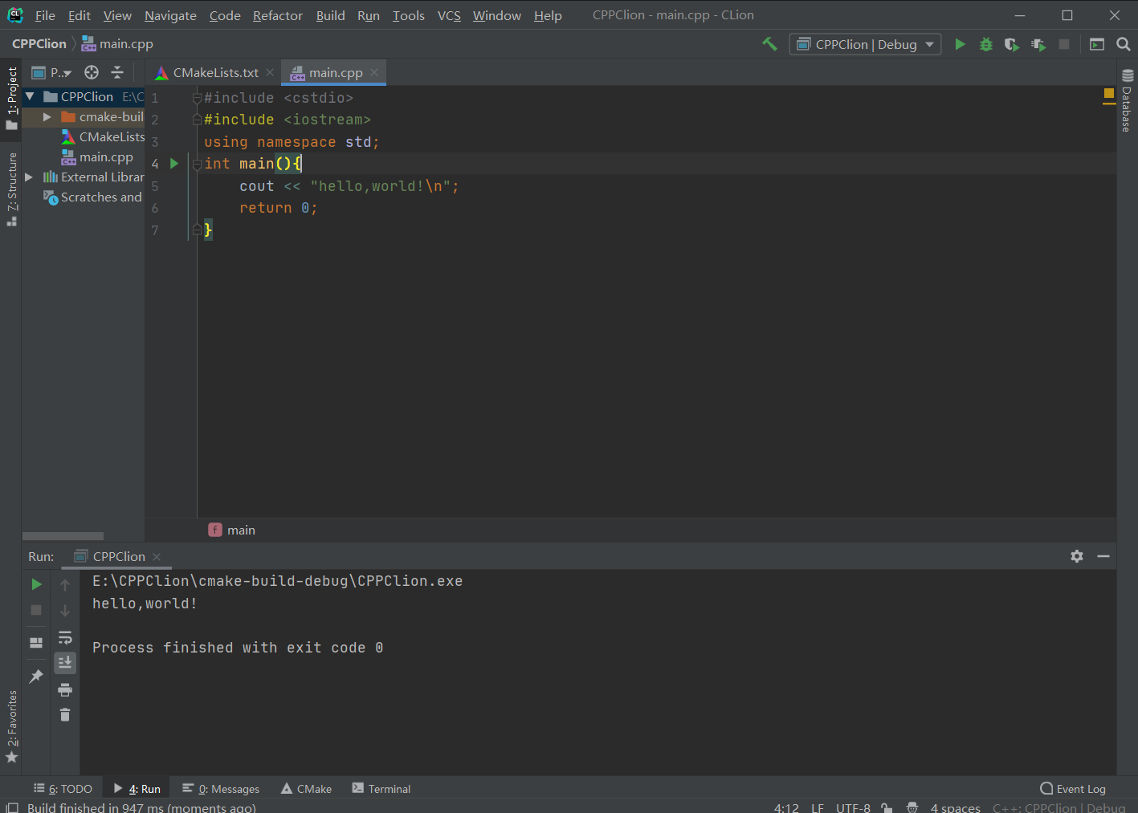
Task: Click the up-the-stack-trace arrow
Action: (65, 585)
